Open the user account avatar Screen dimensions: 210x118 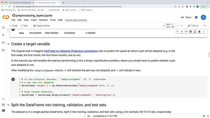203,17
